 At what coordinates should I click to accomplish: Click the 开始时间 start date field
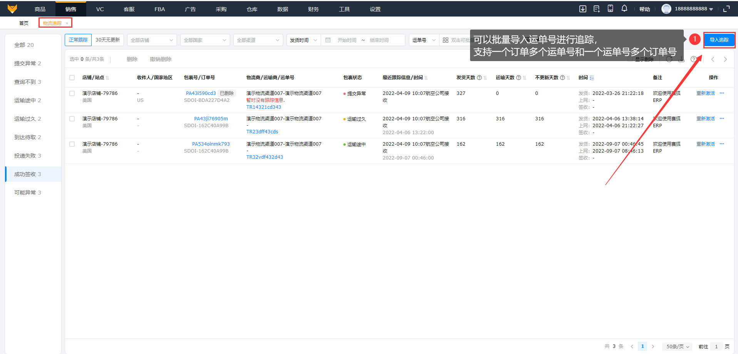pos(346,40)
